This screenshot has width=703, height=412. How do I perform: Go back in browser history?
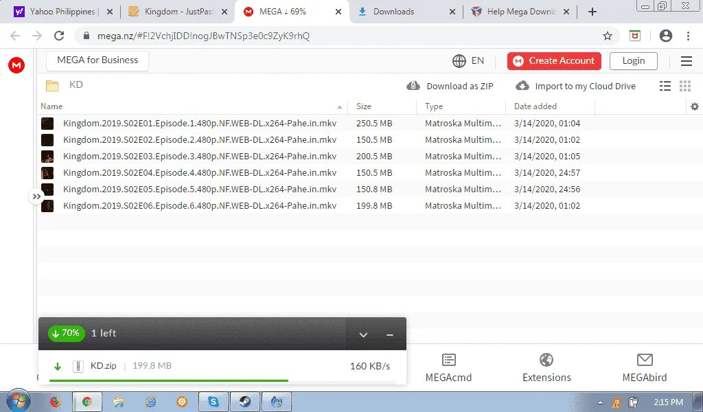pyautogui.click(x=15, y=36)
